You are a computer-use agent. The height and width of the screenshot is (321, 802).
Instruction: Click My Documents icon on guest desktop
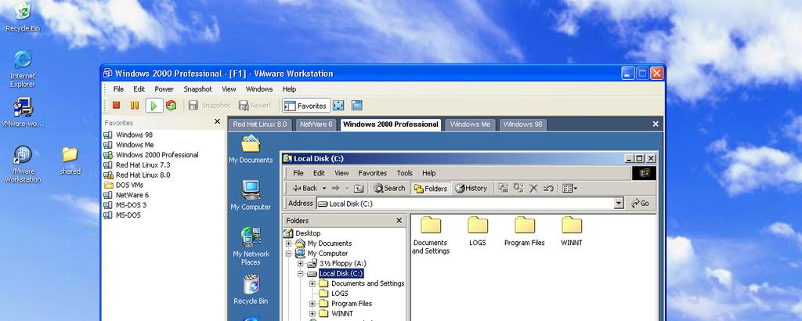[251, 149]
